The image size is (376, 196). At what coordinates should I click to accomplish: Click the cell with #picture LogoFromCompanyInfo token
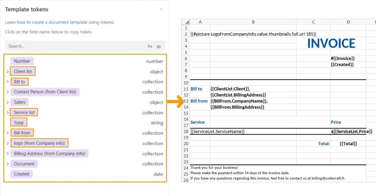(x=253, y=34)
